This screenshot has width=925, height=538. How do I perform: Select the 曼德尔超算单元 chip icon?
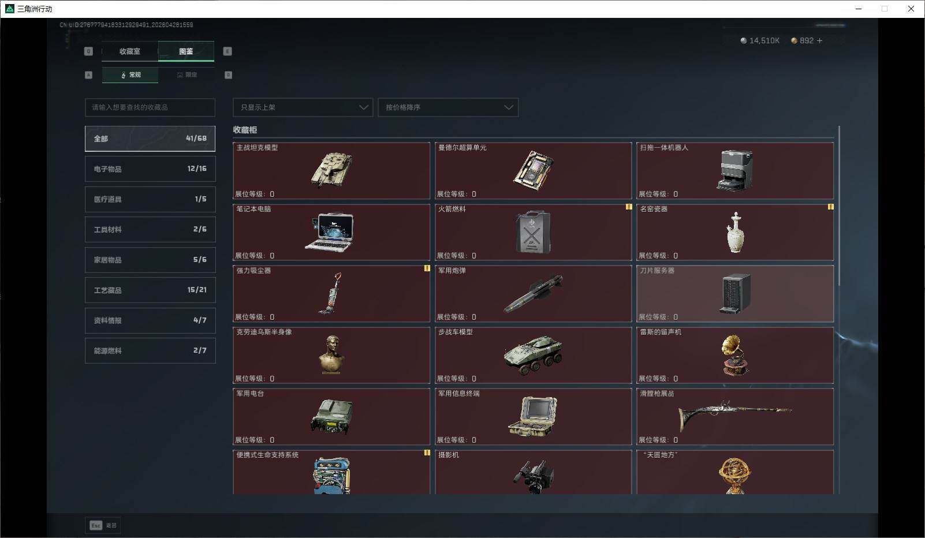click(533, 170)
